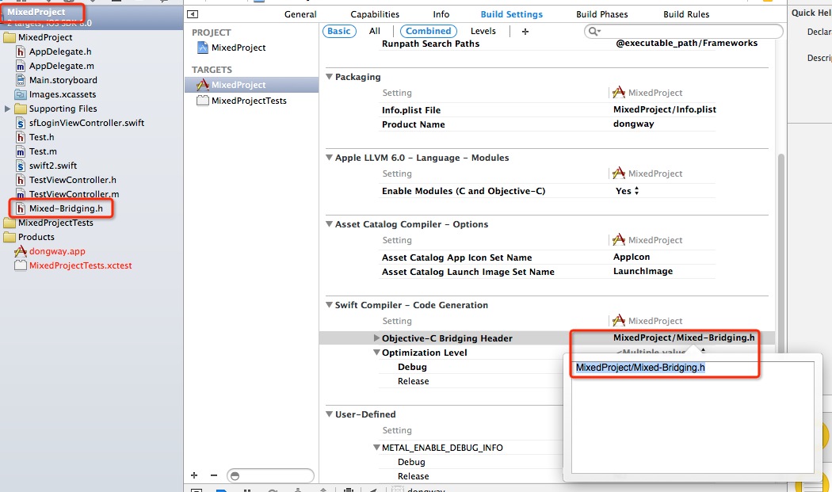Collapse Swift Compiler Code Generation section

[x=329, y=305]
